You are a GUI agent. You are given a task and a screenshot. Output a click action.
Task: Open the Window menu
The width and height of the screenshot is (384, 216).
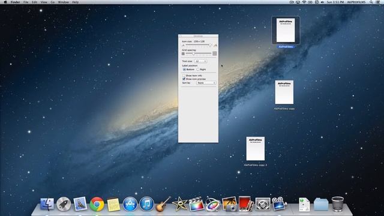pyautogui.click(x=63, y=2)
